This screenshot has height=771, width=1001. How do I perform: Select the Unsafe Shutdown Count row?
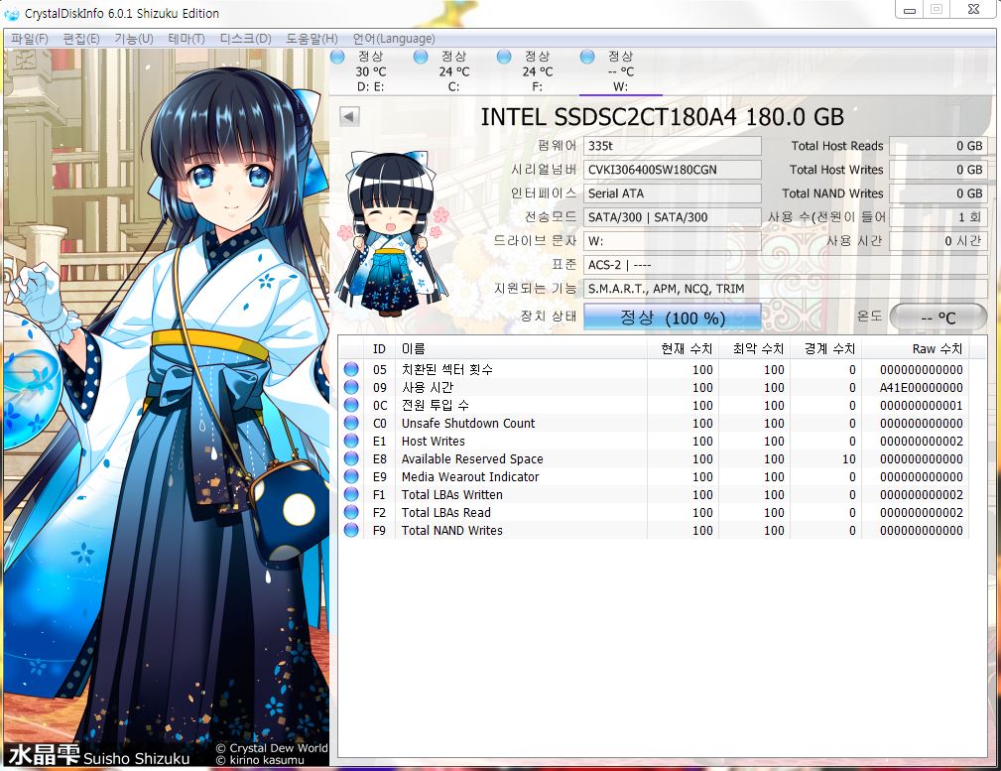pyautogui.click(x=654, y=423)
